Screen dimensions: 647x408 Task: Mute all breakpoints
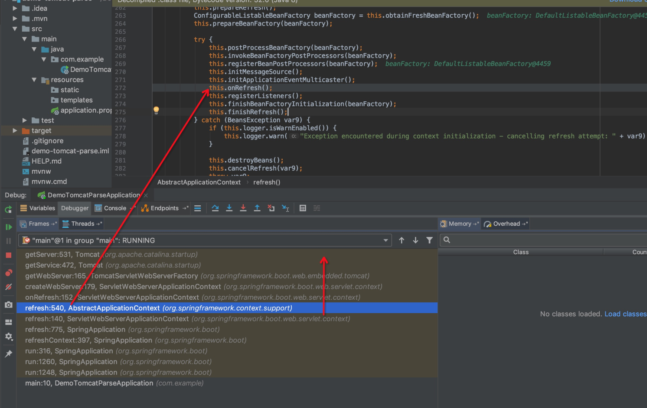tap(8, 287)
